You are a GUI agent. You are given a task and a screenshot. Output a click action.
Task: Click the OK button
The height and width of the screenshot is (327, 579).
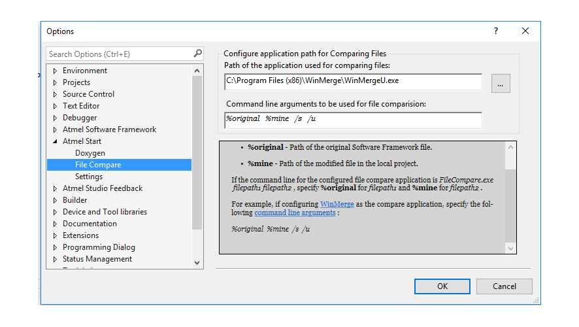[x=442, y=286]
